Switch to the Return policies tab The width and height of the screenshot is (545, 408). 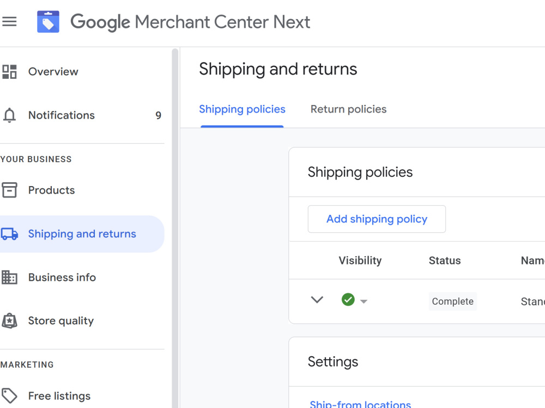pos(348,109)
